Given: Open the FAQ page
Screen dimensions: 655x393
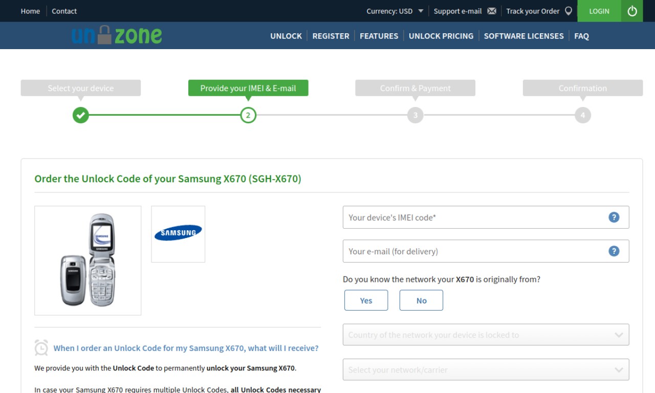Looking at the screenshot, I should [x=581, y=36].
